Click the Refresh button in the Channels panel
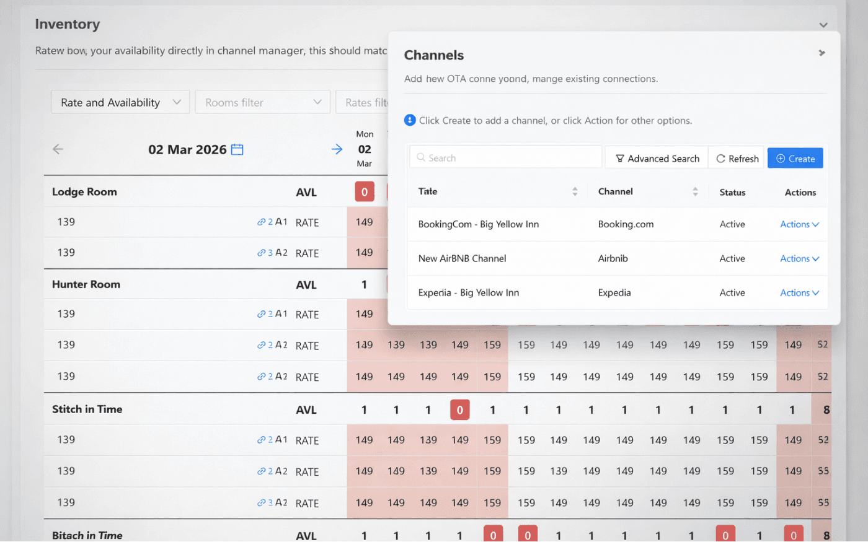This screenshot has height=542, width=868. pyautogui.click(x=736, y=158)
